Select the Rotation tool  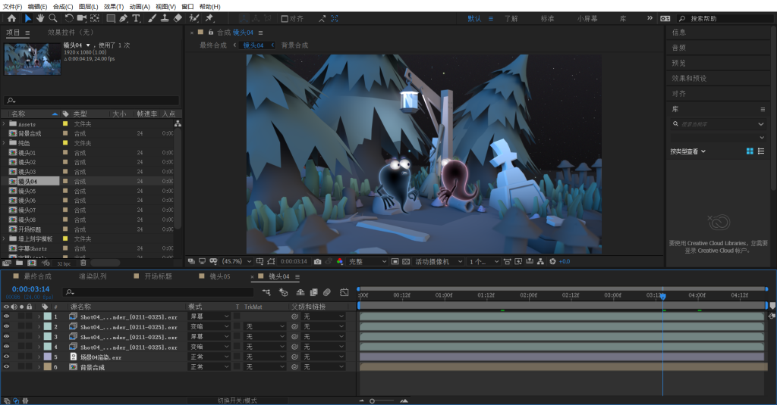click(x=69, y=18)
